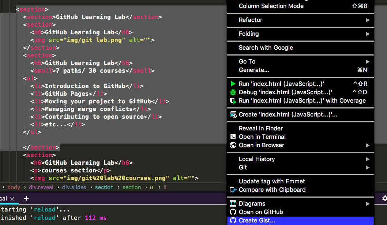Image resolution: width=387 pixels, height=225 pixels.
Task: Click the git%20lab%20courses.png image line
Action: pos(114,178)
